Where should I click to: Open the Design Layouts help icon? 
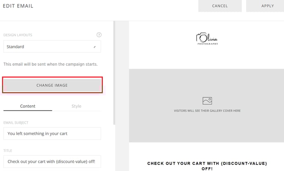[99, 35]
